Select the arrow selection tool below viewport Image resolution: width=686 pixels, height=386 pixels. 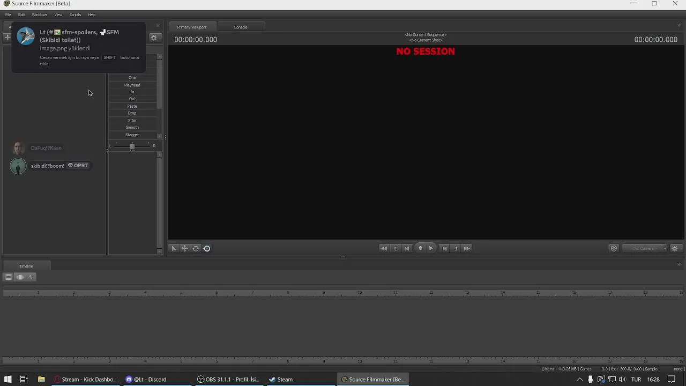point(174,248)
